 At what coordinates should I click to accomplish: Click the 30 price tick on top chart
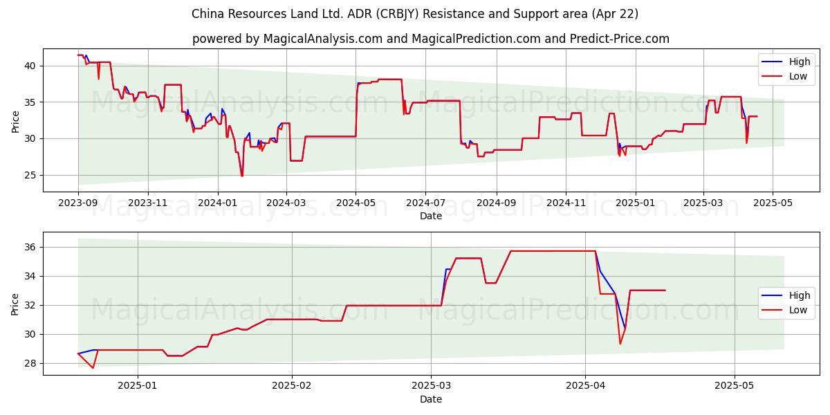tap(32, 138)
